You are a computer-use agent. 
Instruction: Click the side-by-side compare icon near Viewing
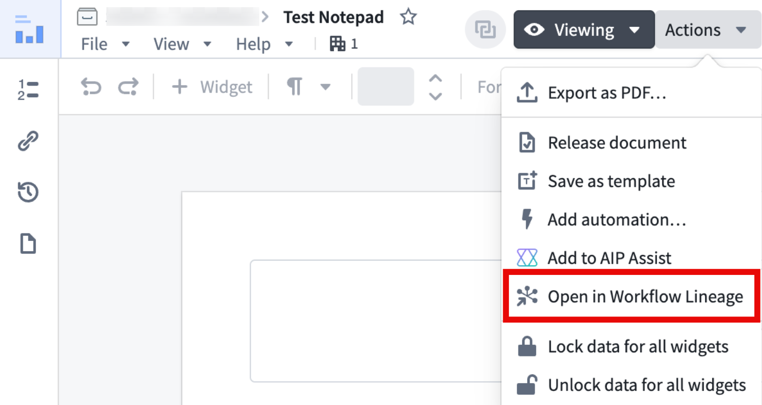(485, 30)
